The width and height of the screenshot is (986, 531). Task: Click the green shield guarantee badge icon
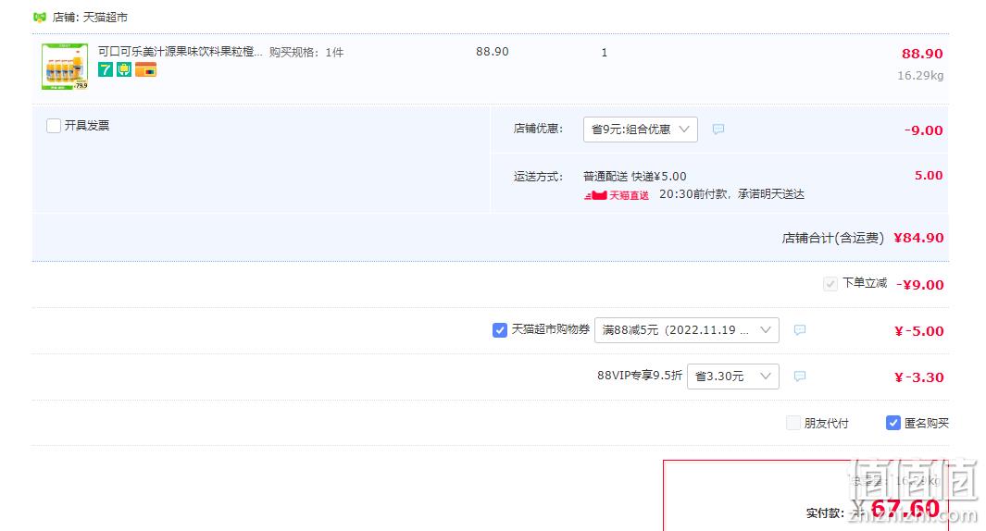click(124, 69)
